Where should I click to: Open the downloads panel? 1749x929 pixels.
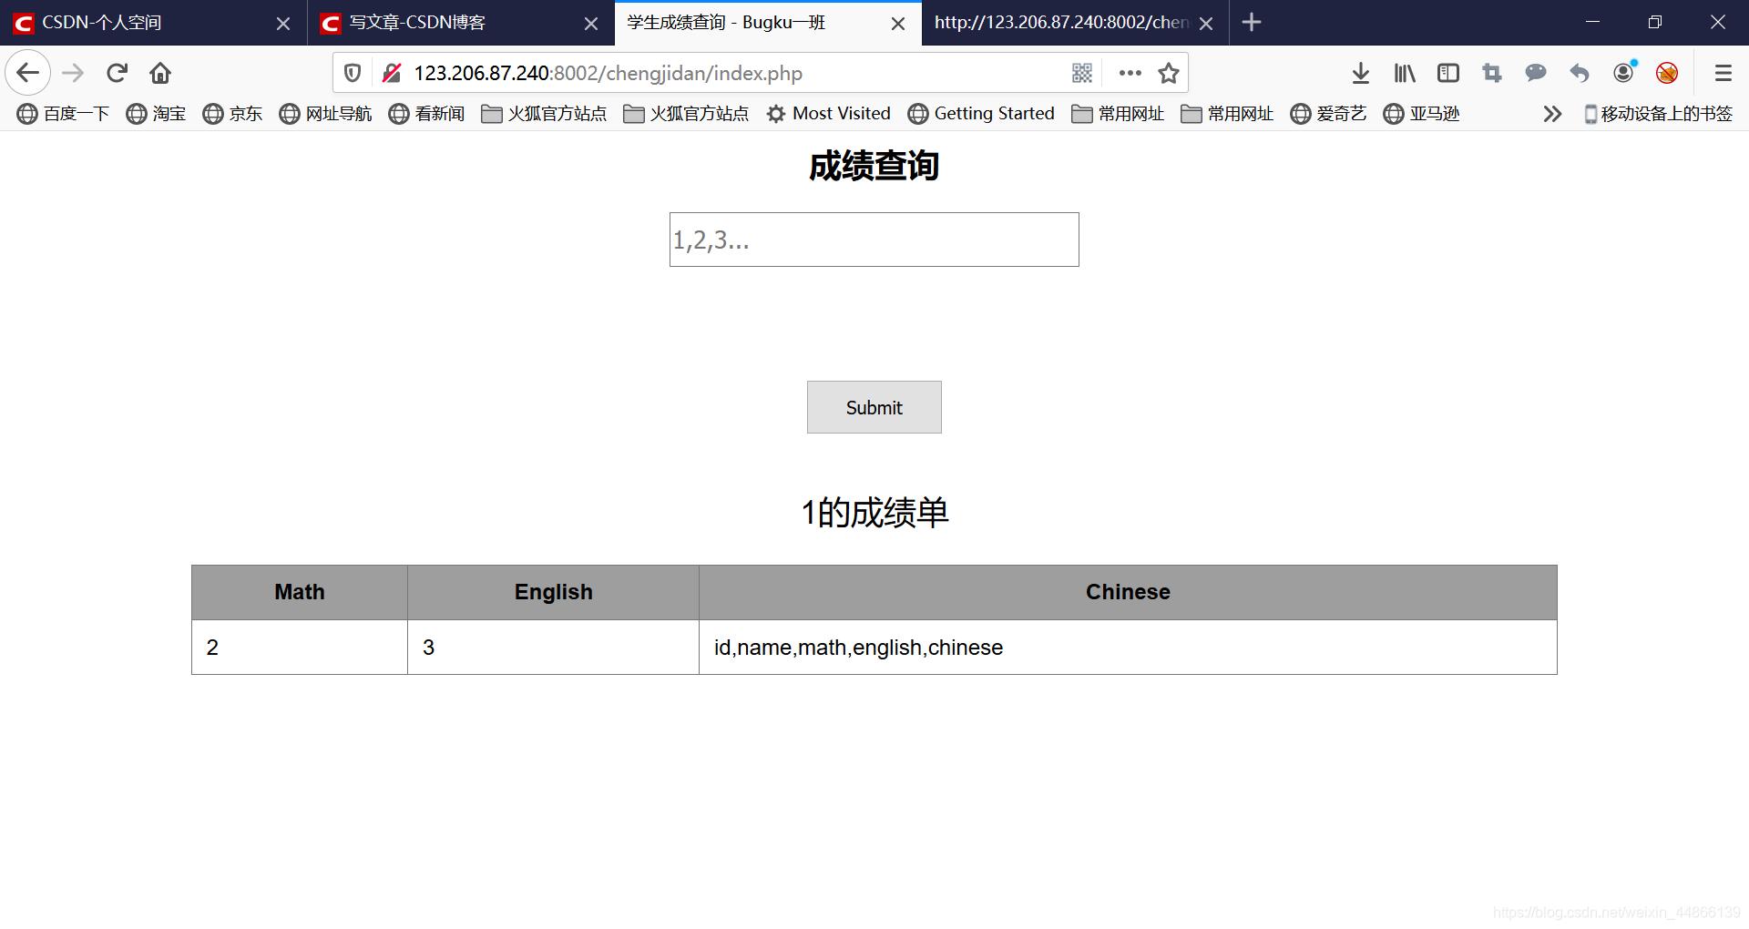point(1361,73)
